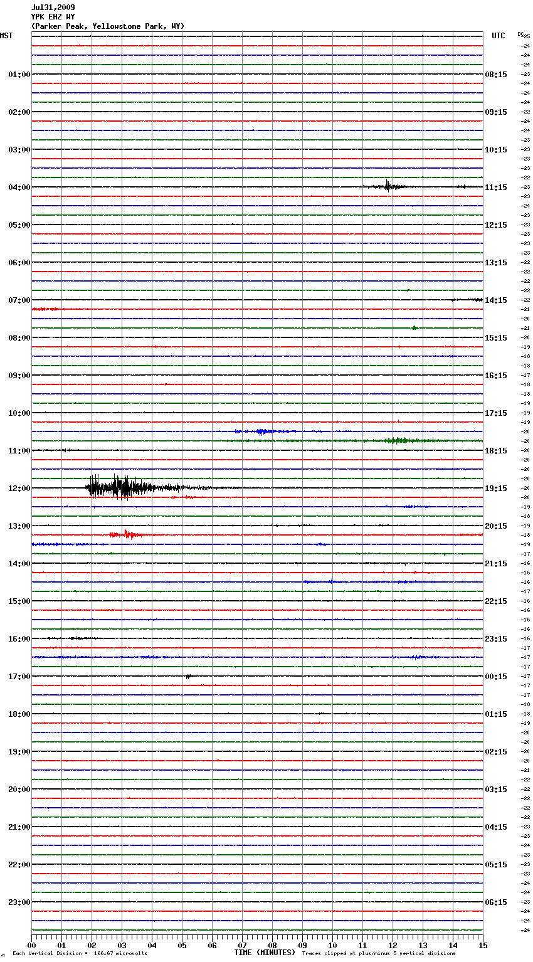Click the Traces clipped footnote text
The width and height of the screenshot is (533, 962).
click(379, 954)
